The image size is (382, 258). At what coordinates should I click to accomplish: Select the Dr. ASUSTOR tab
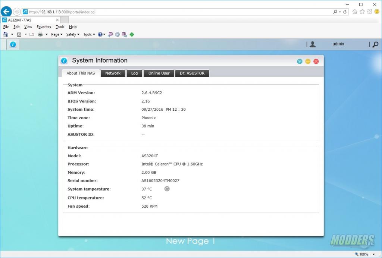192,73
